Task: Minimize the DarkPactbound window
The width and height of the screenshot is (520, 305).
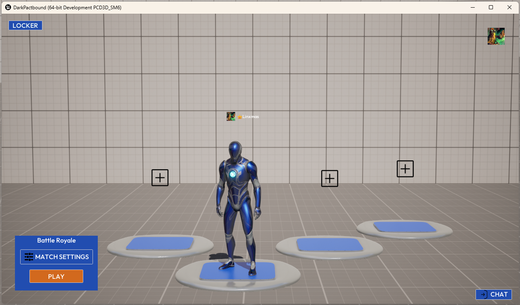Action: coord(472,7)
